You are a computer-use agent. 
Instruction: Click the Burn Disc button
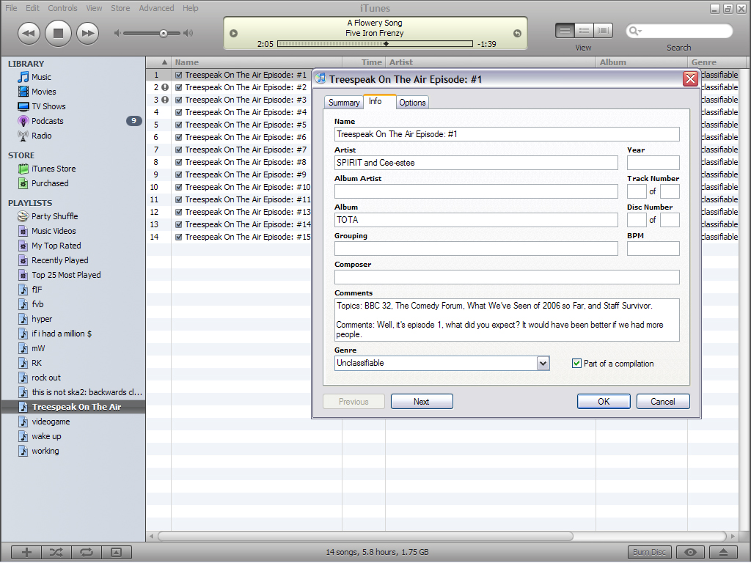coord(650,553)
